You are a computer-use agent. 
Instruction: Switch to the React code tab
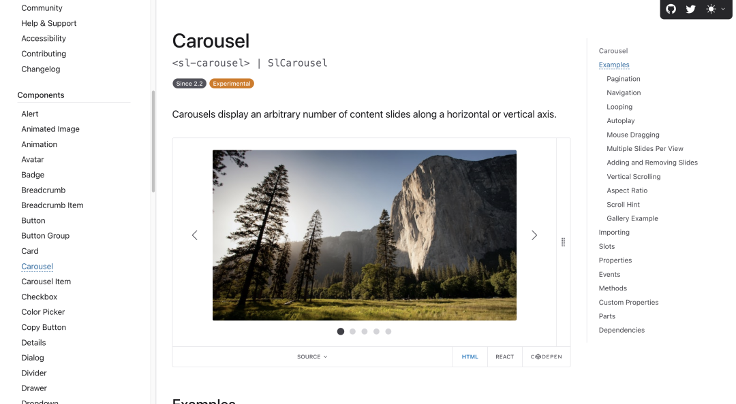click(504, 356)
